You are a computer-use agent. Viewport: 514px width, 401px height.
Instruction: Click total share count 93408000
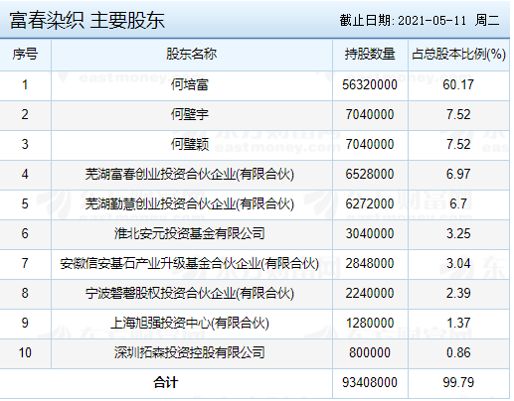pyautogui.click(x=370, y=382)
